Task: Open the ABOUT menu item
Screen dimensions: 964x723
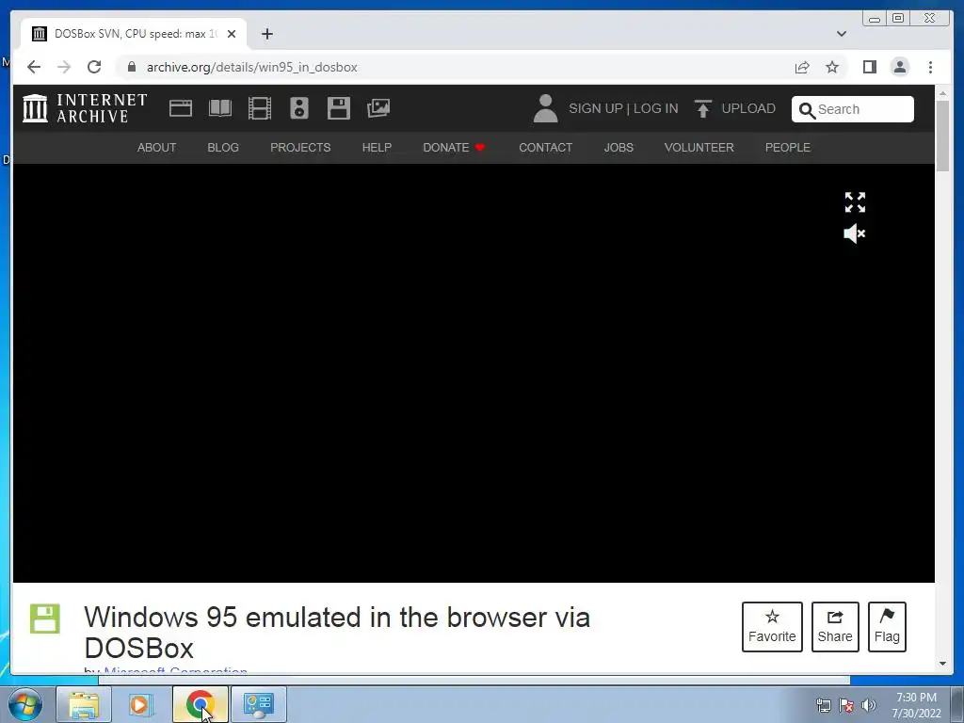Action: [x=157, y=148]
